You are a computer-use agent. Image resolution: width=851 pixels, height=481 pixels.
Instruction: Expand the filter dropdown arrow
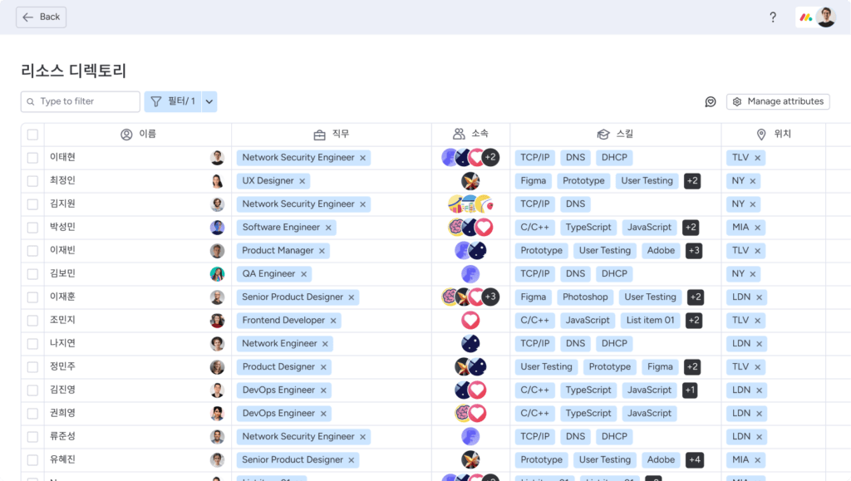pos(209,101)
